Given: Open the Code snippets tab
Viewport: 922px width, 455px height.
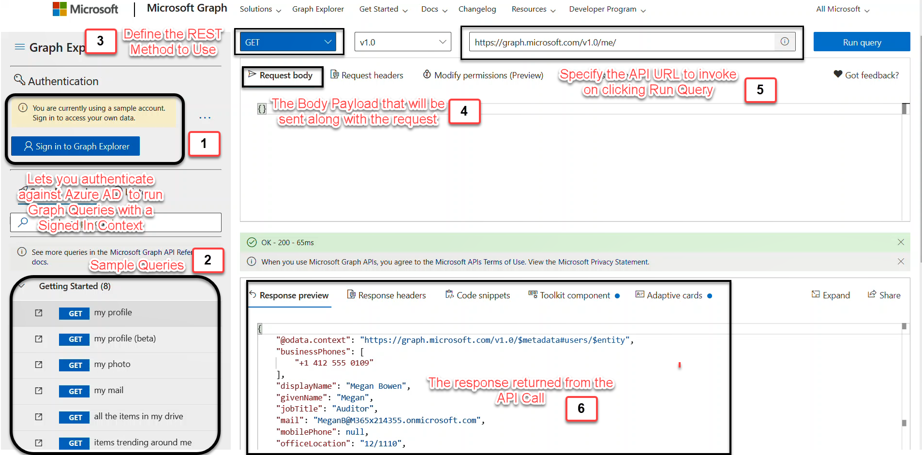Looking at the screenshot, I should (477, 295).
